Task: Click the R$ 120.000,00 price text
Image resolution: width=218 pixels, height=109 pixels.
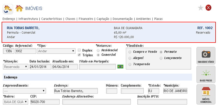Action: (x=124, y=37)
